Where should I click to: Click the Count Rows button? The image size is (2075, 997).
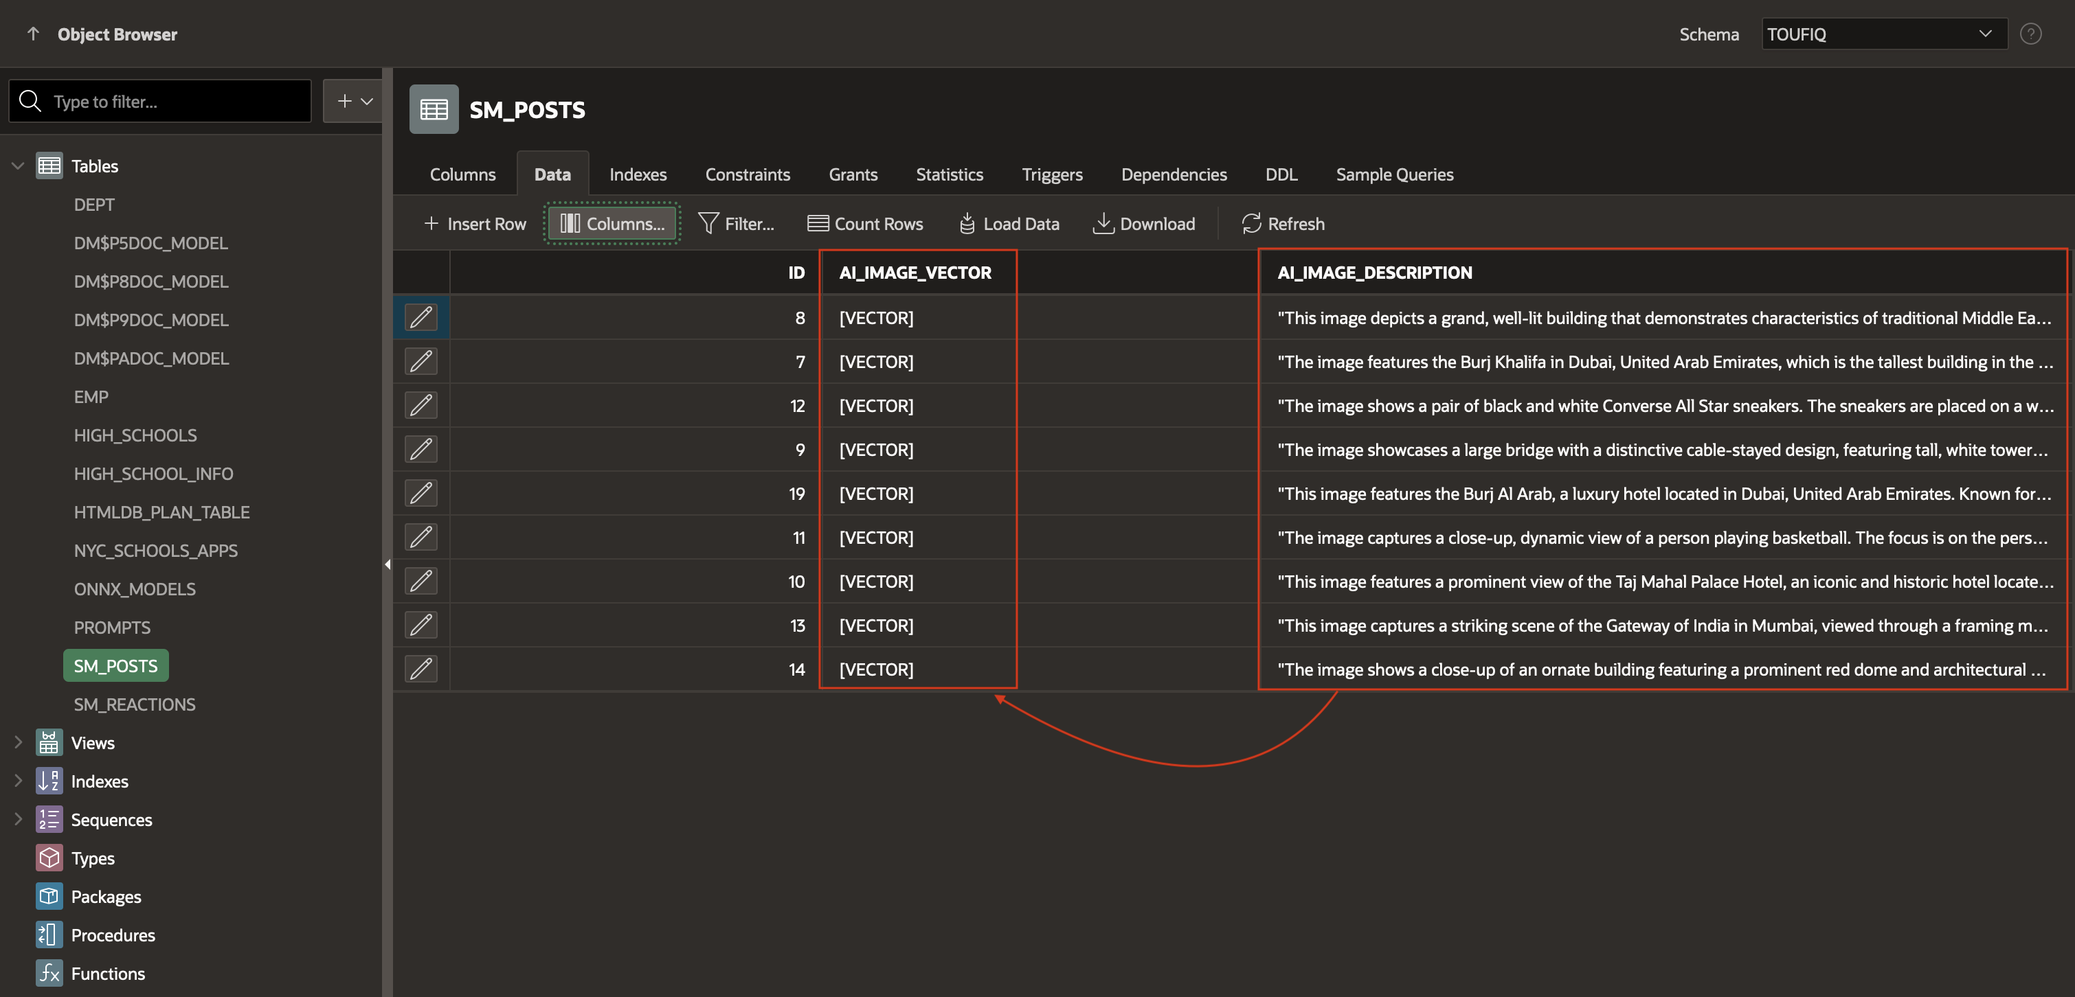865,224
